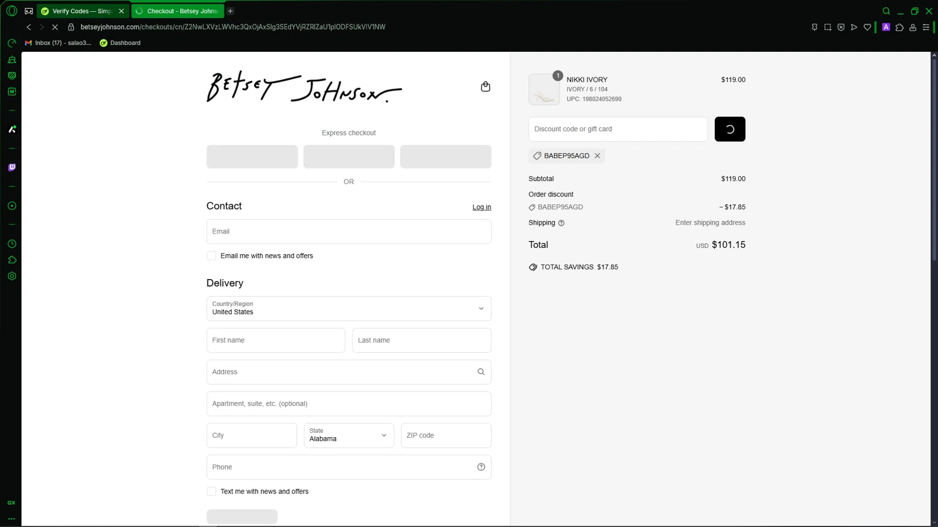Open the Gmail Inbox bookmark
This screenshot has height=527, width=938.
[x=58, y=43]
